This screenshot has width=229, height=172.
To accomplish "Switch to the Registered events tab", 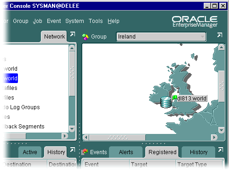I will (x=162, y=152).
